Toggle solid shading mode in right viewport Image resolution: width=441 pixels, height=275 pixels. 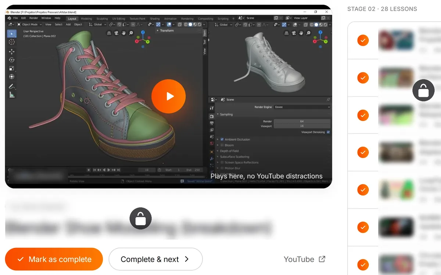[316, 25]
